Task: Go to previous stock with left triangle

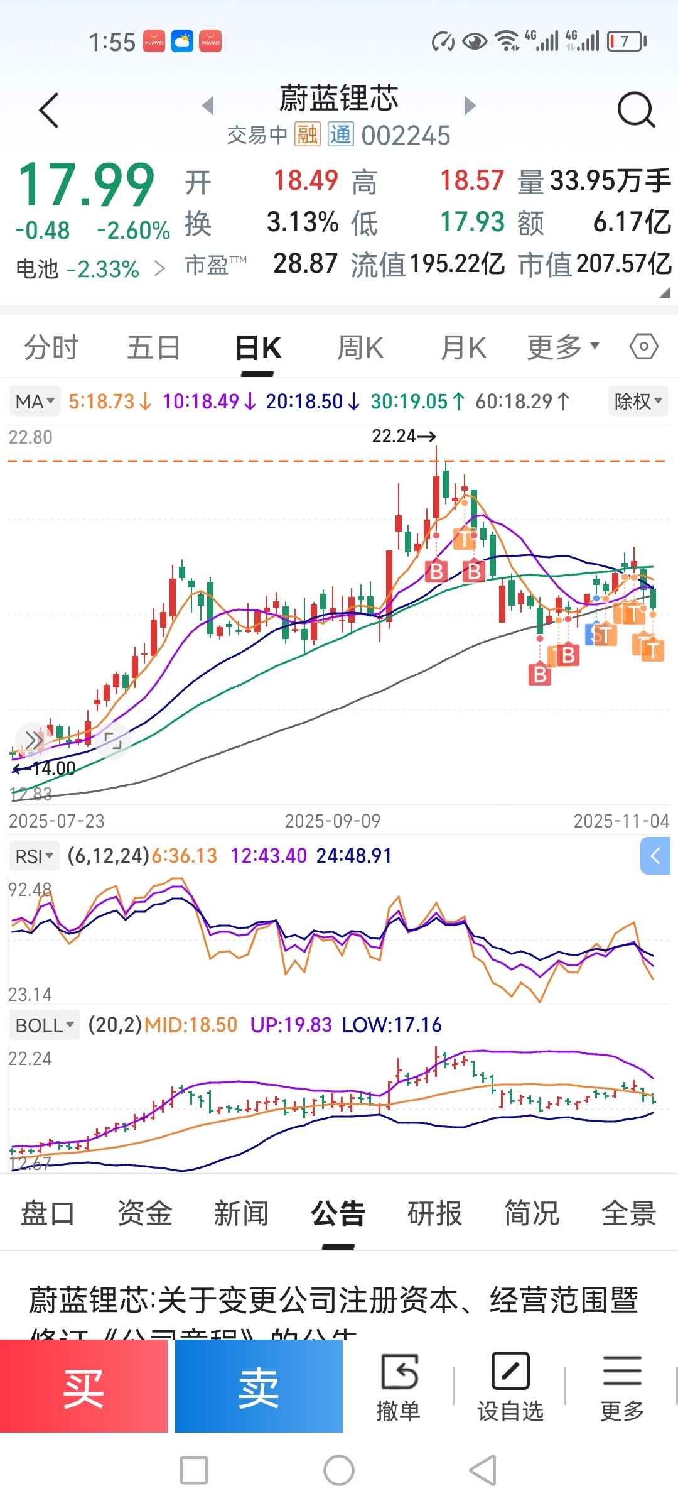Action: click(208, 105)
